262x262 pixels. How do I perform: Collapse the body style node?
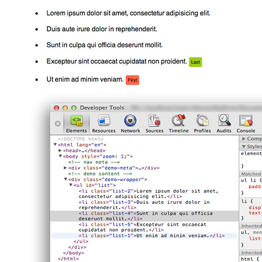60,156
